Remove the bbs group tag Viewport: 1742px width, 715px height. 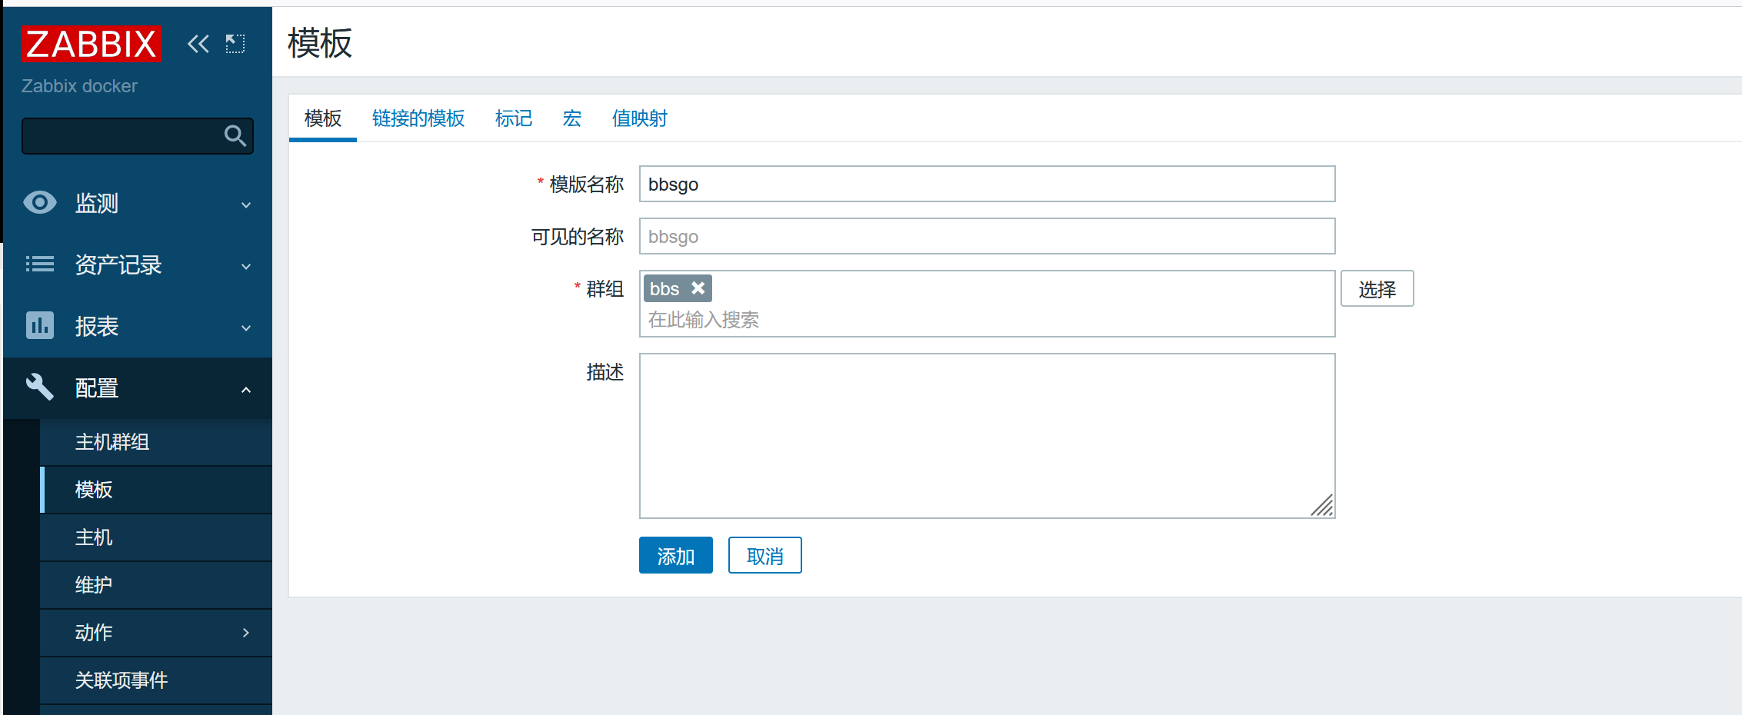pyautogui.click(x=698, y=288)
